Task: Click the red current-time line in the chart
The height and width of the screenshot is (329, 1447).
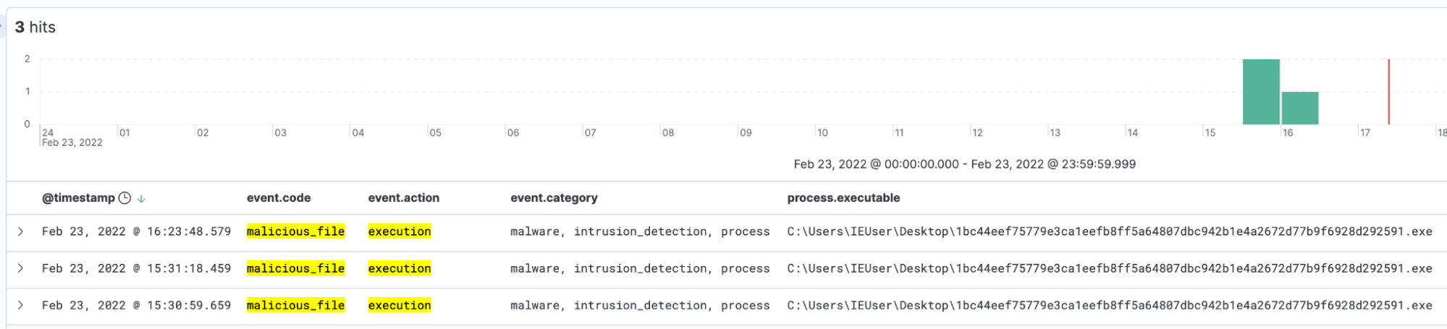Action: point(1388,93)
